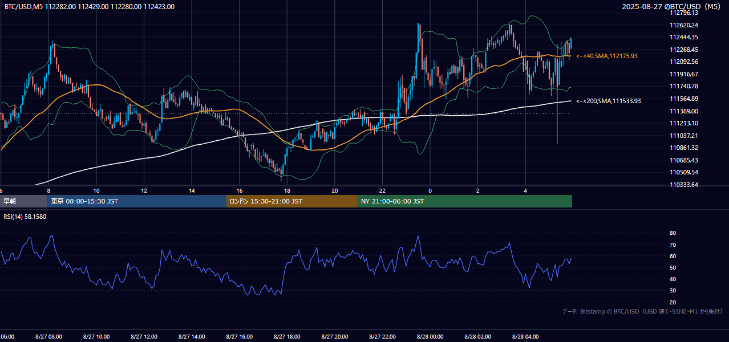
Task: Click the 8/27 20:00 date label
Action: pos(334,337)
